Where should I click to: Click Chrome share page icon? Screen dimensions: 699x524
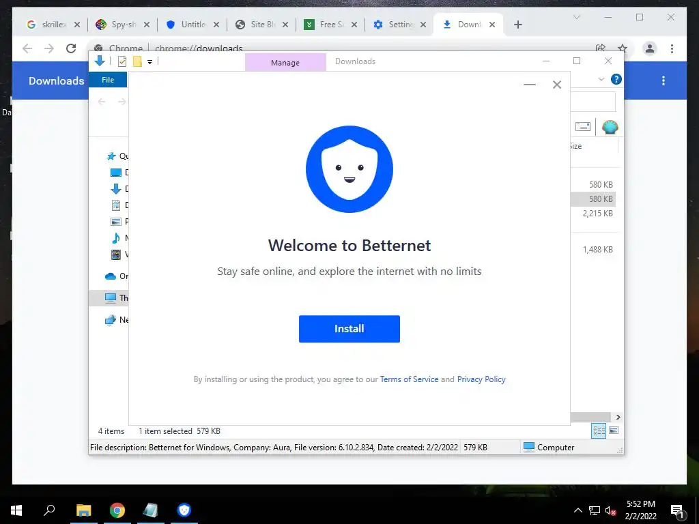coord(601,48)
